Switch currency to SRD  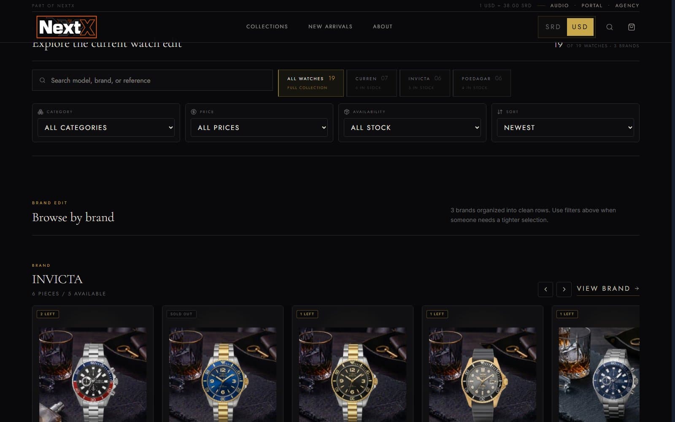pyautogui.click(x=553, y=27)
